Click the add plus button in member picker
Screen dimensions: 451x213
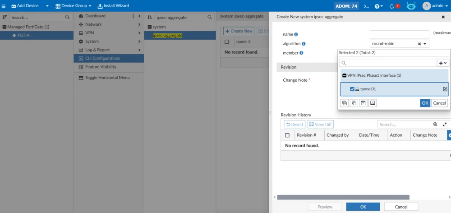tap(443, 63)
